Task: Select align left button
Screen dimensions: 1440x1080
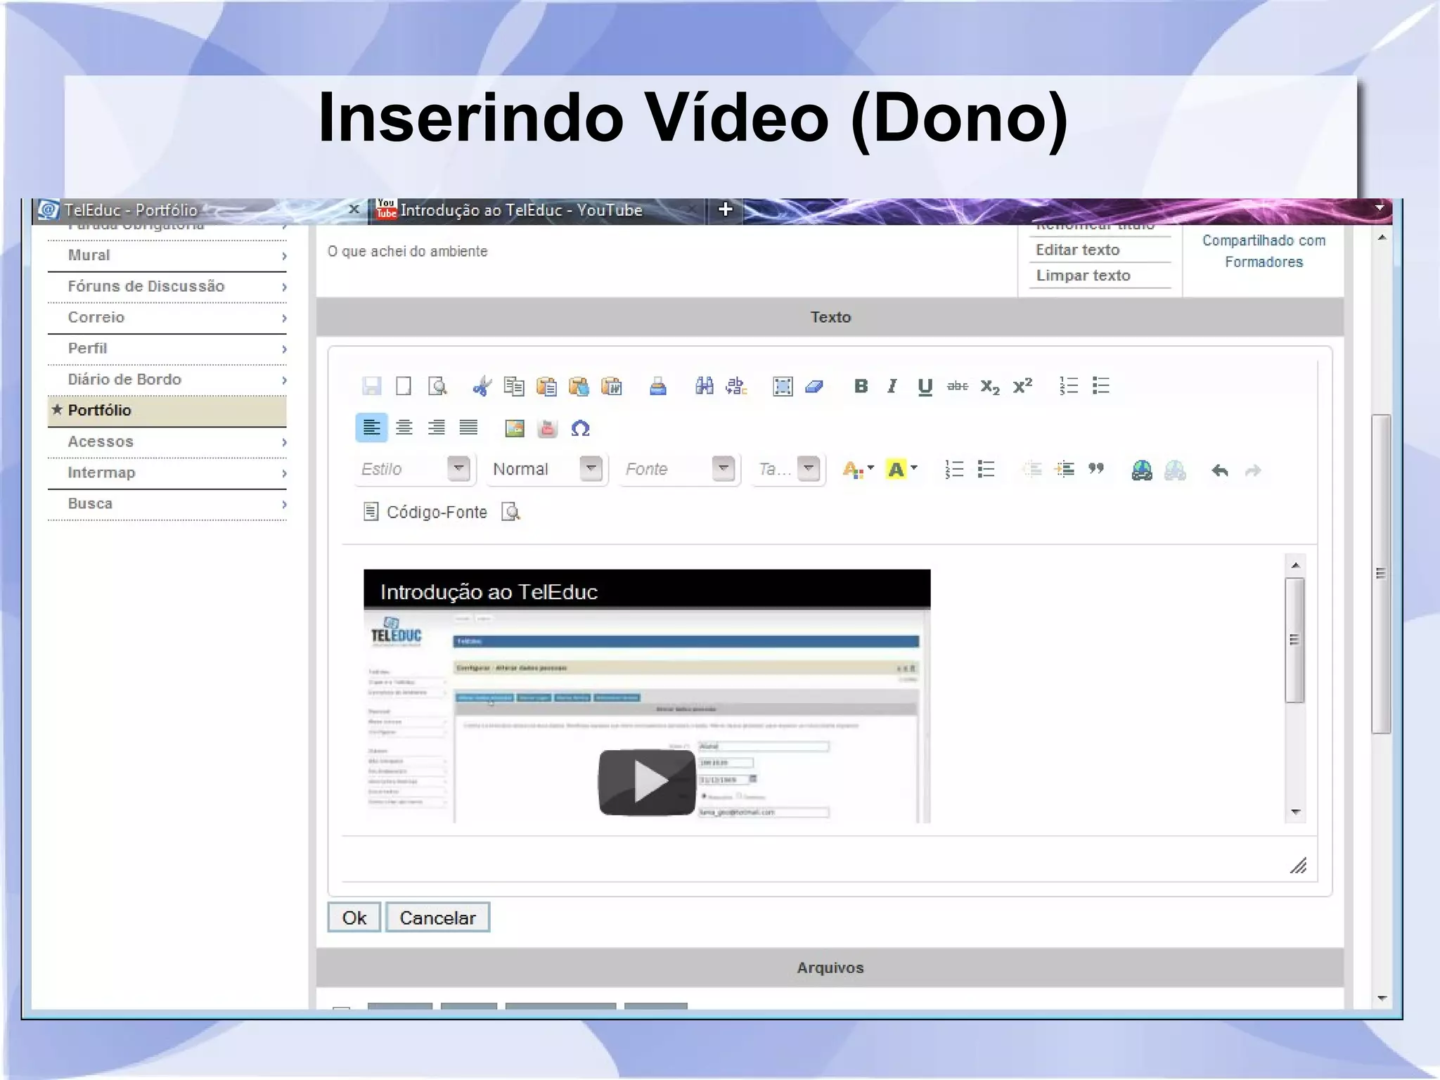Action: point(371,427)
